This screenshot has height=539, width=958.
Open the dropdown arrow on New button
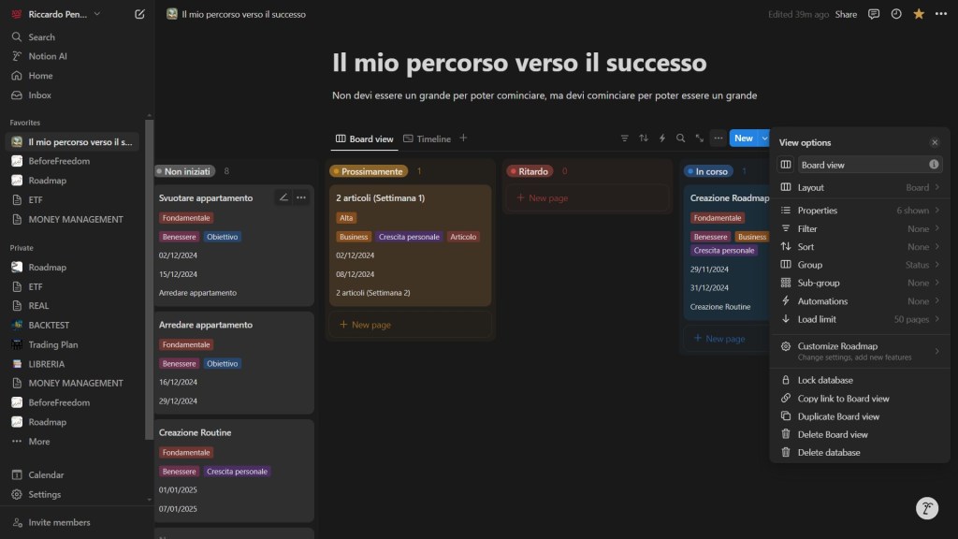tap(762, 138)
